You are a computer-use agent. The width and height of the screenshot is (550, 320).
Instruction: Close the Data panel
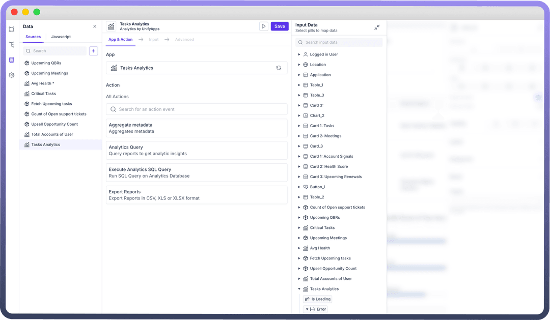click(95, 26)
